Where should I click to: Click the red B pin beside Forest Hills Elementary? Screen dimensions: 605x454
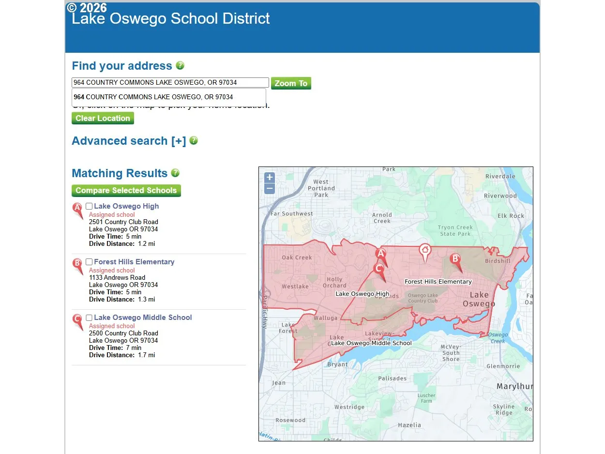[x=77, y=267]
